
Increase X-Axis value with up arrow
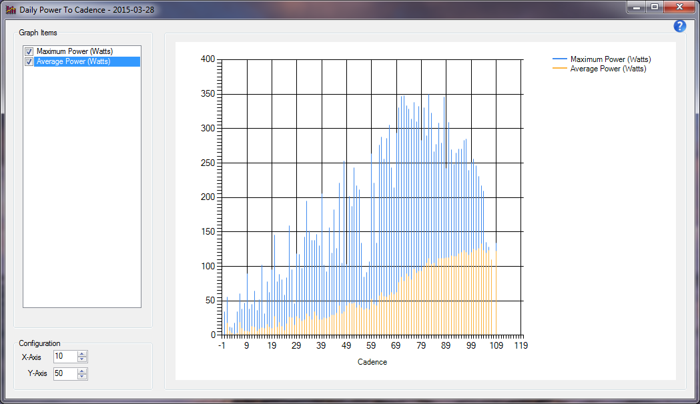click(82, 354)
